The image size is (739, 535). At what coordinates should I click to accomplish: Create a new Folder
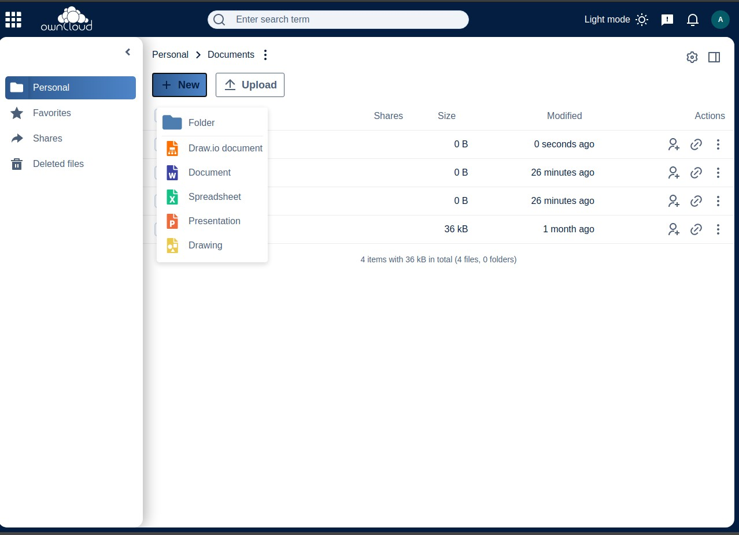coord(212,122)
